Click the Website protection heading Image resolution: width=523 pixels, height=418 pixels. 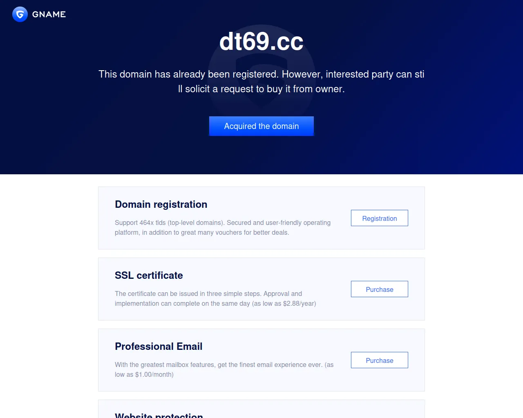tap(159, 415)
